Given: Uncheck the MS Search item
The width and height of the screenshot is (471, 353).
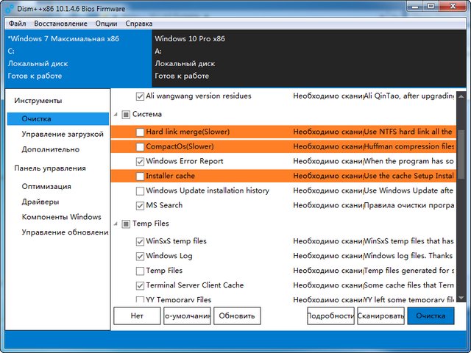Looking at the screenshot, I should tap(141, 206).
